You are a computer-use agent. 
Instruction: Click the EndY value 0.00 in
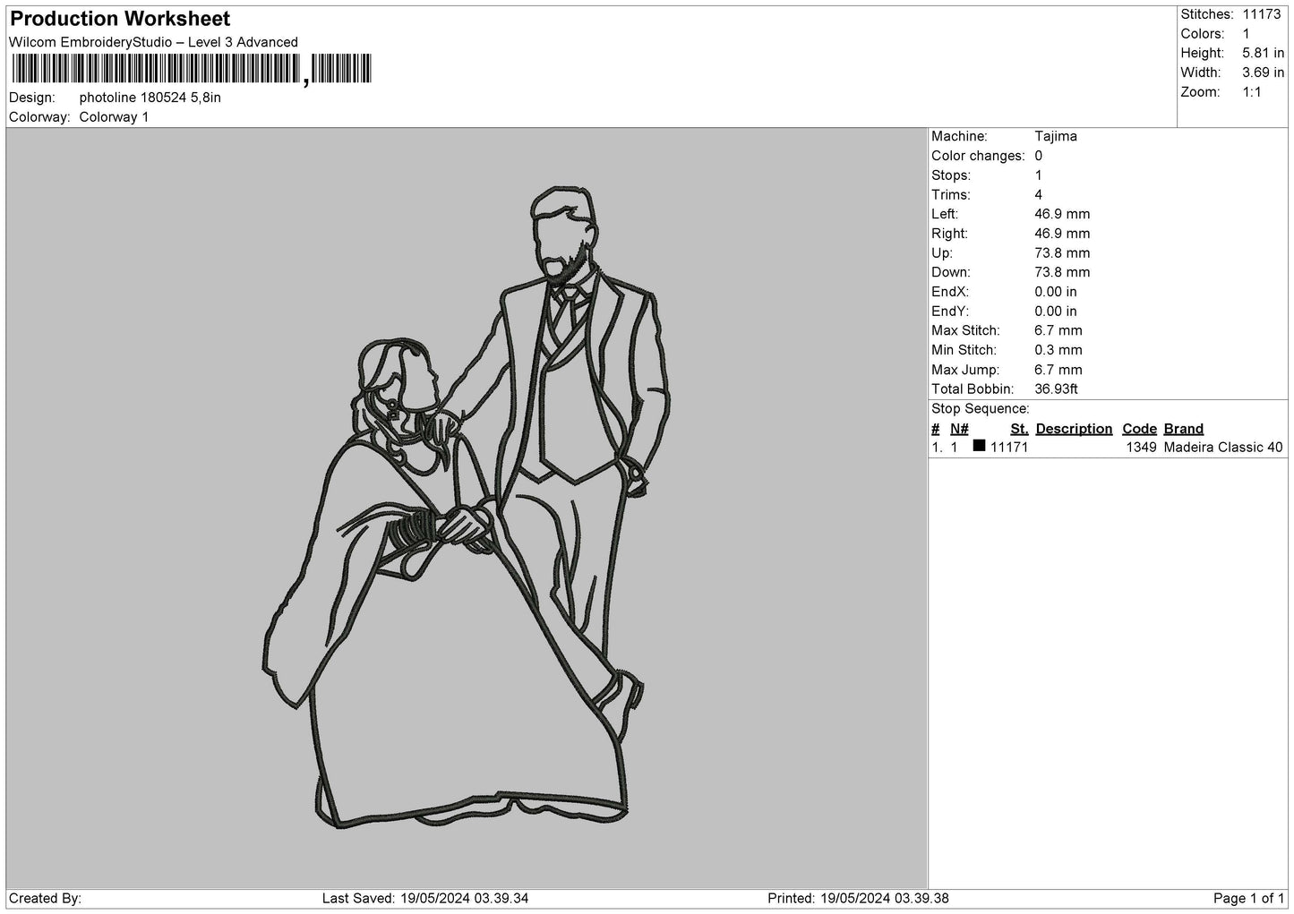pyautogui.click(x=1056, y=312)
